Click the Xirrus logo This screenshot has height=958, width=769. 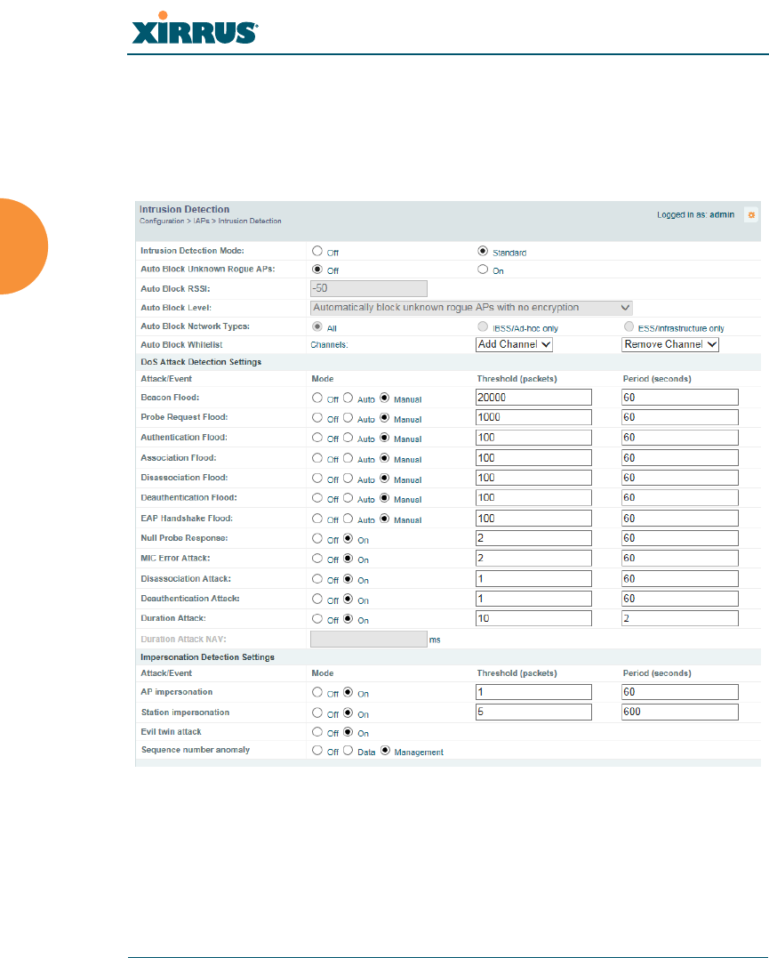click(x=195, y=28)
